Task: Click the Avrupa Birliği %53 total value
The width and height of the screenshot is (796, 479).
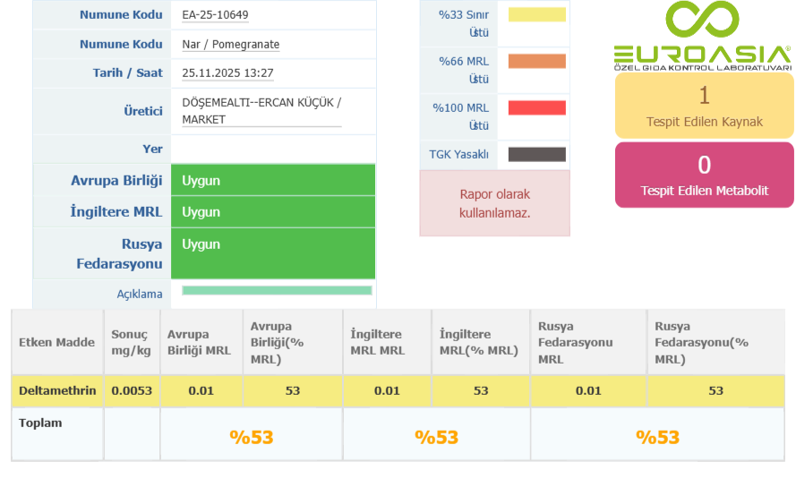Action: point(251,437)
